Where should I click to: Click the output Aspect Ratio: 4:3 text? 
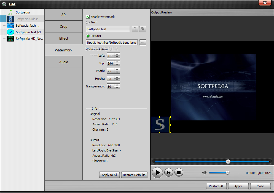[104, 156]
